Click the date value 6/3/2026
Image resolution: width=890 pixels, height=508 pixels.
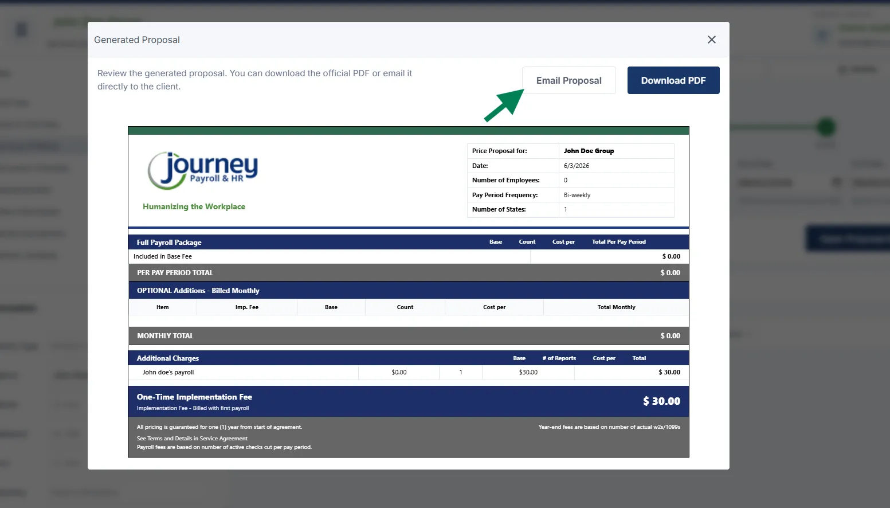click(577, 166)
